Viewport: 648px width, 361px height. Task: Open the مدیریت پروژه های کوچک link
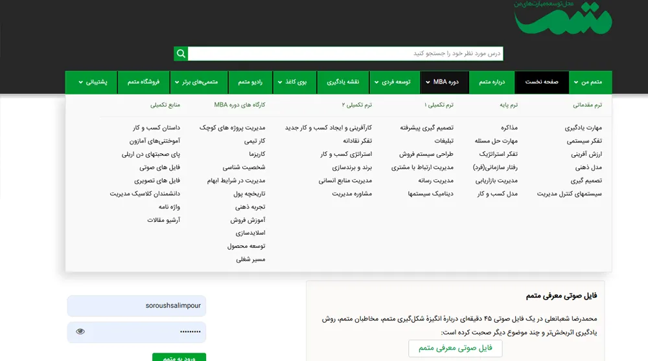(x=232, y=128)
